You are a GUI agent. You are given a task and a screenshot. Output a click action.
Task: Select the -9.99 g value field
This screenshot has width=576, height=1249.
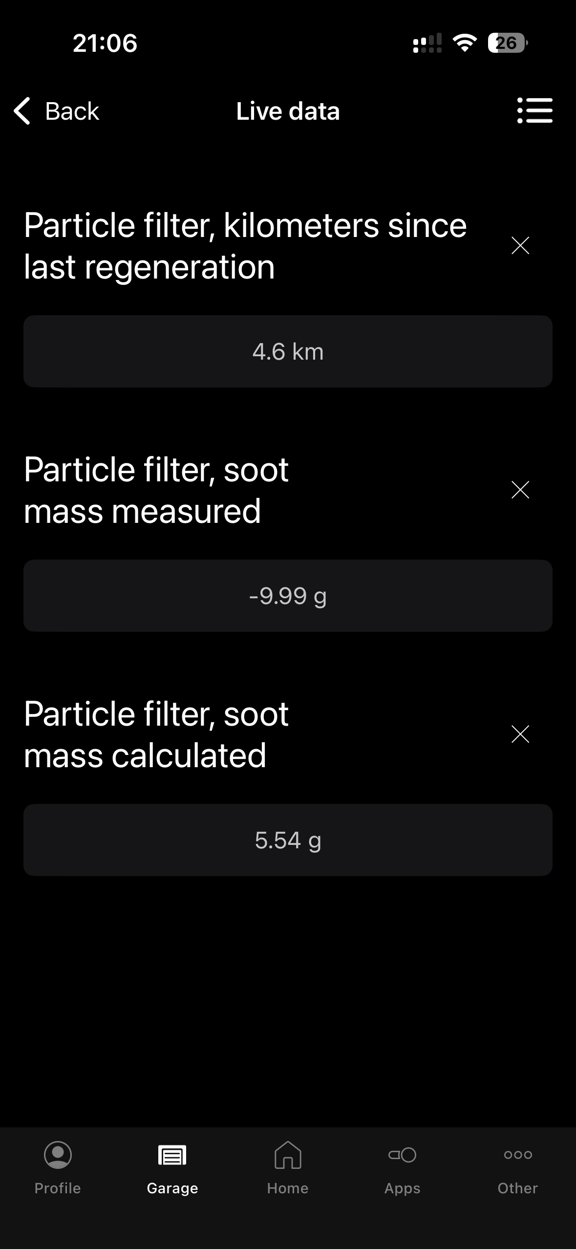[x=288, y=596]
